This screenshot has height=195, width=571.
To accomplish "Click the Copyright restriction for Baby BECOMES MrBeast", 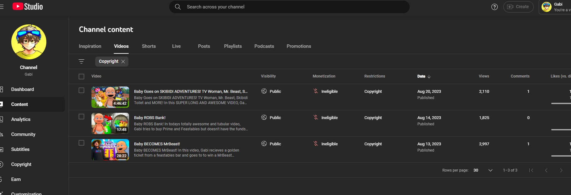I will pyautogui.click(x=373, y=144).
